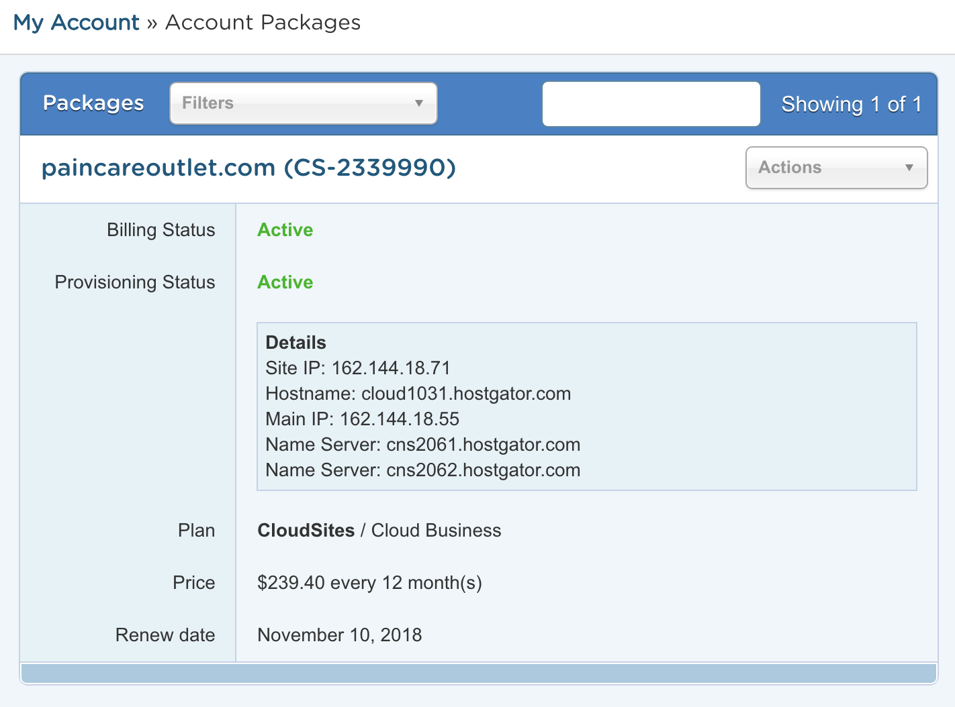This screenshot has height=707, width=955.
Task: Click the November 10, 2018 renew date
Action: pos(339,635)
